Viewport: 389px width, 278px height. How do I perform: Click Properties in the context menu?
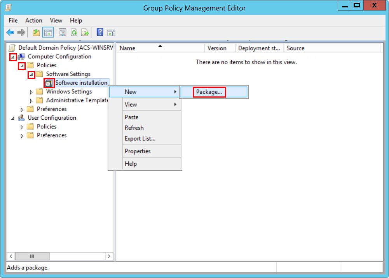138,151
